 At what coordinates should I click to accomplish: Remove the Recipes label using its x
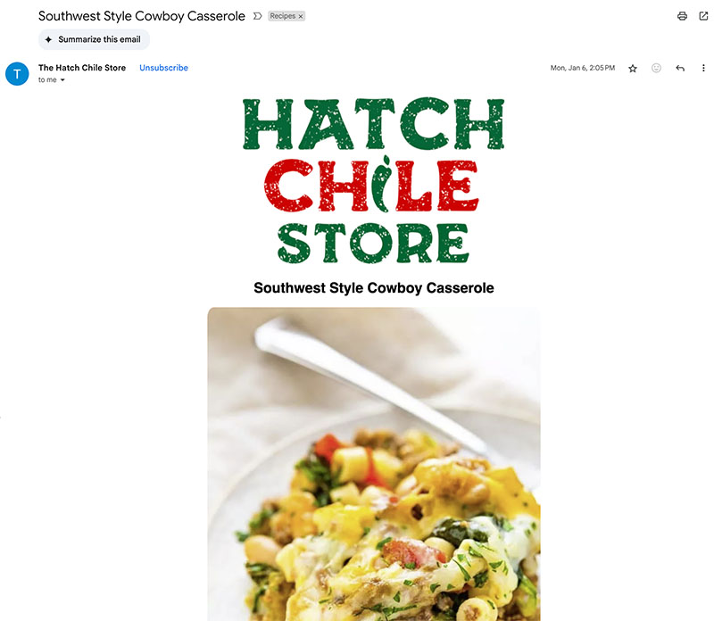301,16
